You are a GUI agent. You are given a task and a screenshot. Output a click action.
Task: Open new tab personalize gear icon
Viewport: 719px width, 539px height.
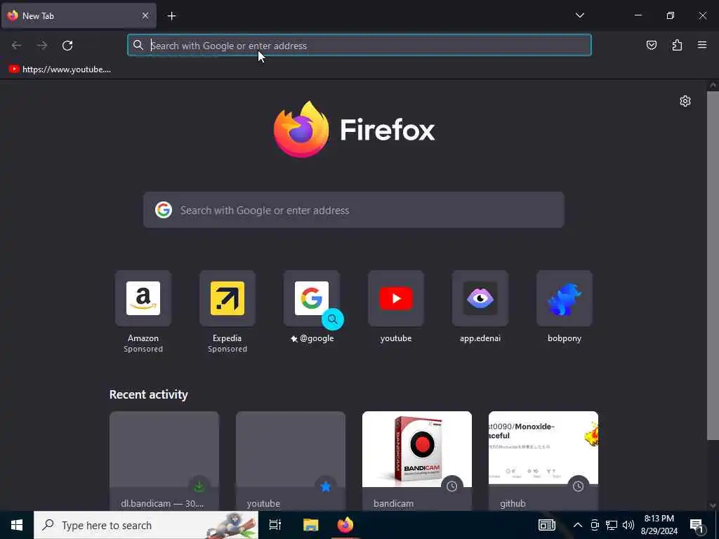(x=685, y=101)
